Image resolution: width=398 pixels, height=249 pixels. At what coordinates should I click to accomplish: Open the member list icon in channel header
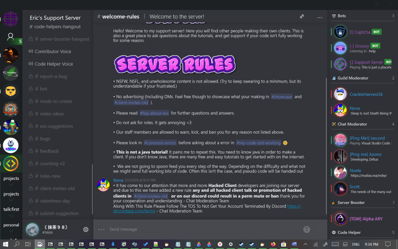click(302, 17)
